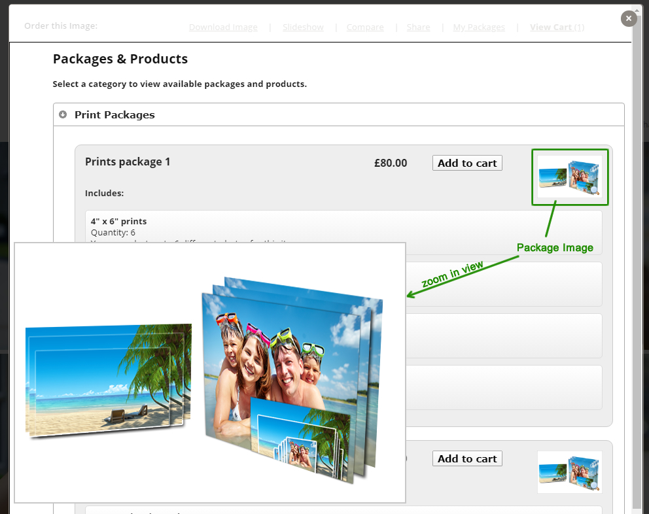Click the second package's Add to cart button
The width and height of the screenshot is (649, 514).
click(467, 458)
